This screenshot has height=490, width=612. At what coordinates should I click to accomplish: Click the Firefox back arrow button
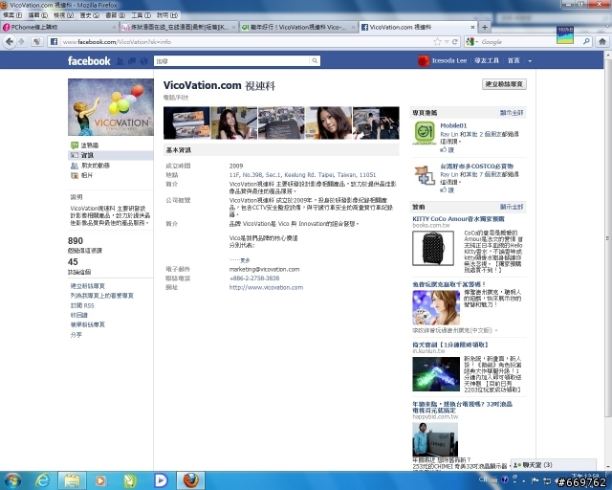point(10,41)
